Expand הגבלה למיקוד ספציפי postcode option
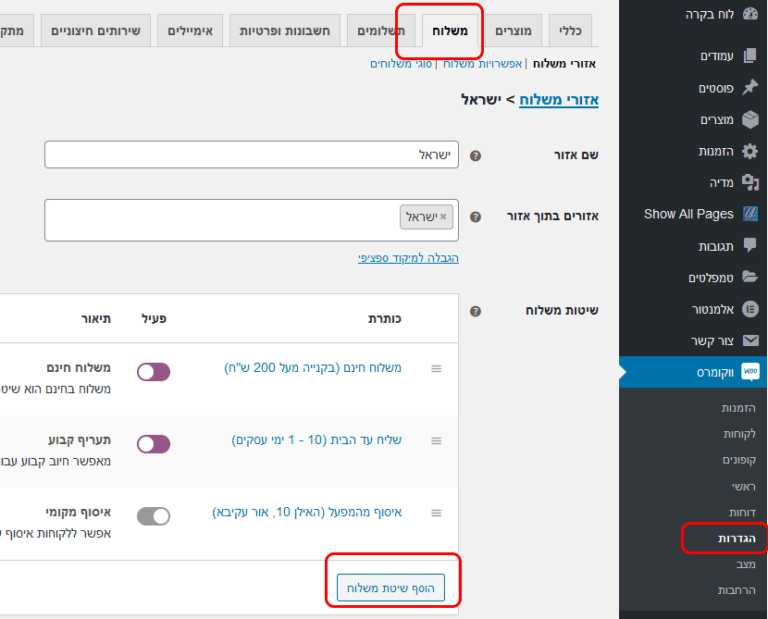768x619 pixels. click(x=408, y=257)
